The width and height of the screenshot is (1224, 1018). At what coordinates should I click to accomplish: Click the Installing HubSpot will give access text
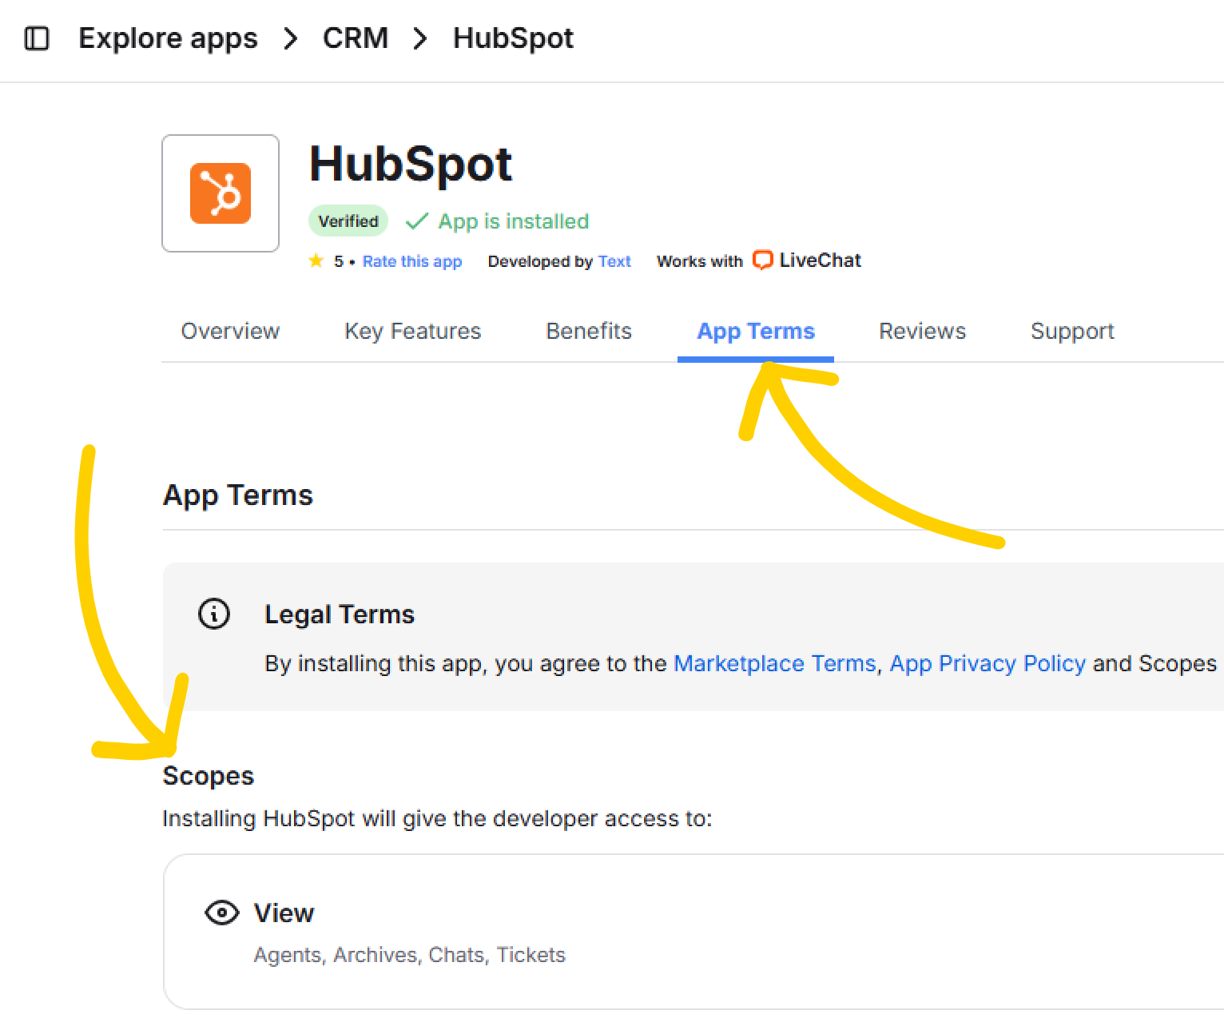[437, 819]
